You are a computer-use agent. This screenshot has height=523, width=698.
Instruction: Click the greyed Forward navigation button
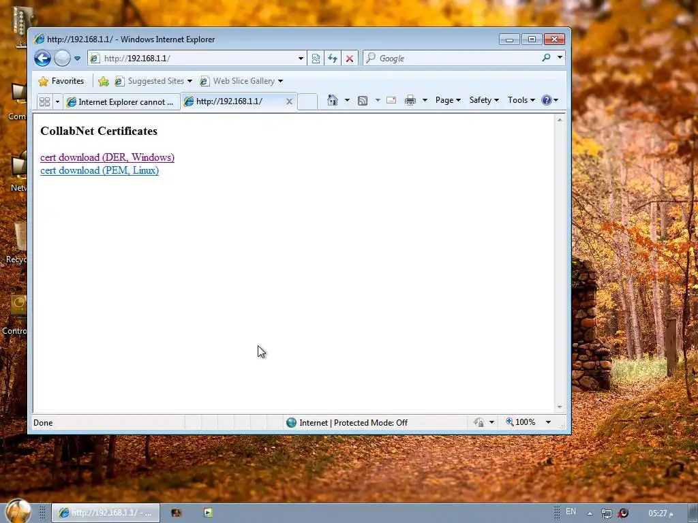(x=62, y=59)
